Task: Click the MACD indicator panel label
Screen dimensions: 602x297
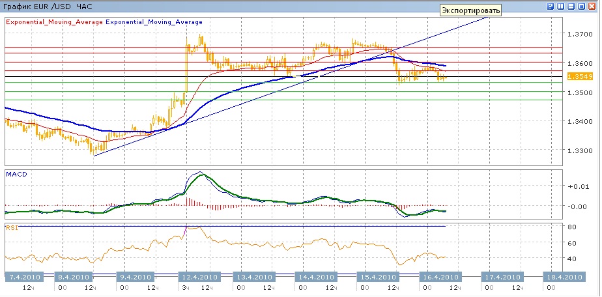Action: point(16,175)
